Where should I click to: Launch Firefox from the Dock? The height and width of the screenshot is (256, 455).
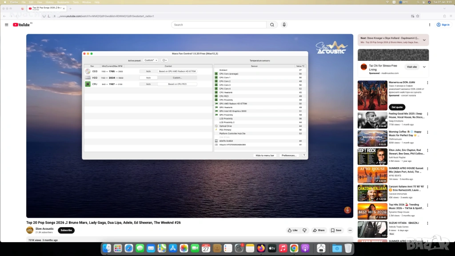point(261,248)
